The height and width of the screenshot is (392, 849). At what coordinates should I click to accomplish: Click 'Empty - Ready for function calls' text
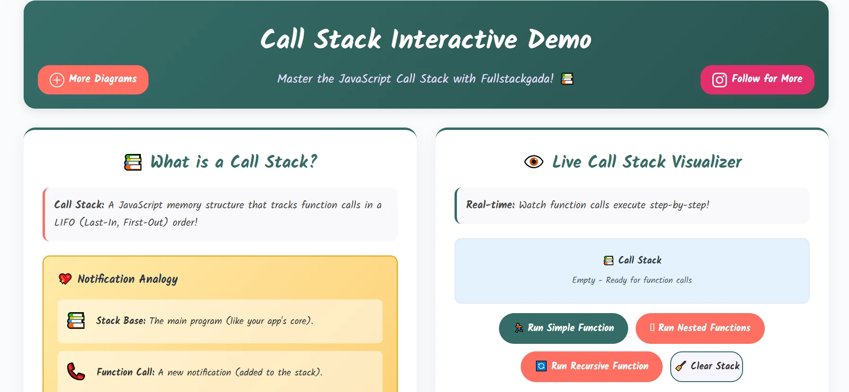[632, 280]
